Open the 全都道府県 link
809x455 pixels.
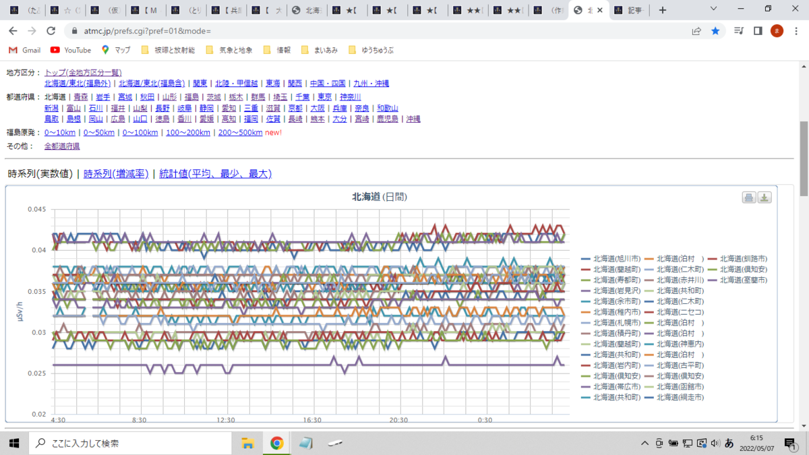point(62,146)
